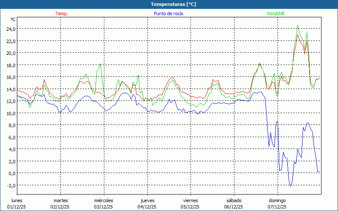This screenshot has width=338, height=211.
Task: Select the green Windchill legend label
Action: point(275,14)
